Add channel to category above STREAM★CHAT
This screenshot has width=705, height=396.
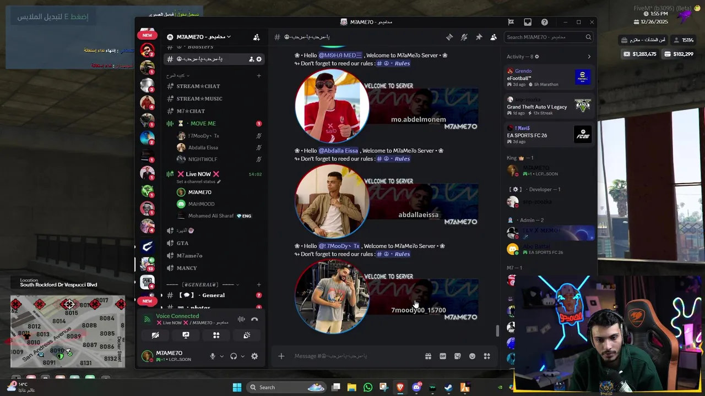click(259, 75)
